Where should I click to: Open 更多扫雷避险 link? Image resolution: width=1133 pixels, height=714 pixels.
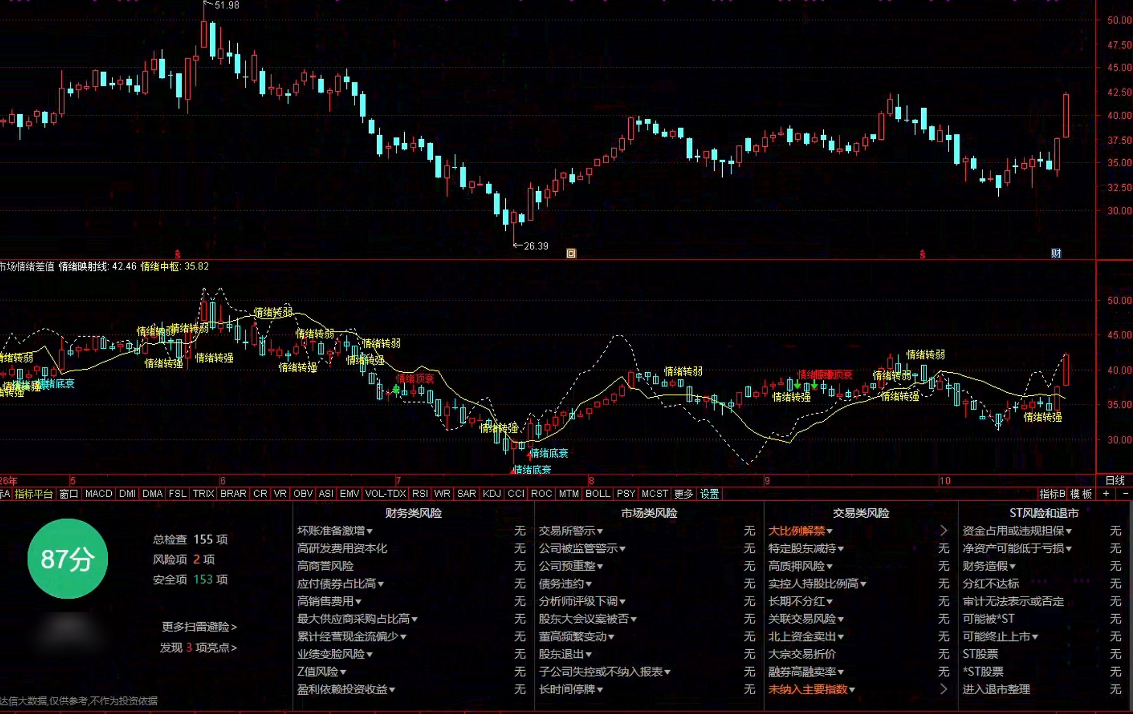tap(200, 627)
